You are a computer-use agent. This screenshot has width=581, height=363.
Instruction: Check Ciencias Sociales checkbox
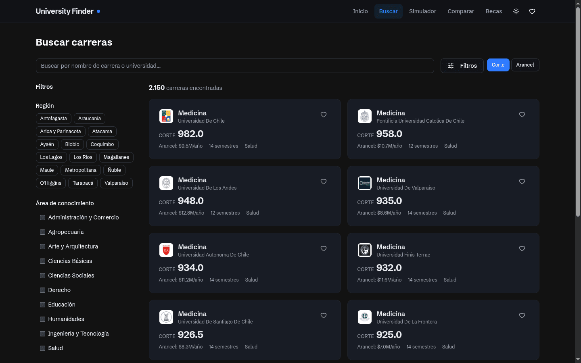click(x=42, y=276)
